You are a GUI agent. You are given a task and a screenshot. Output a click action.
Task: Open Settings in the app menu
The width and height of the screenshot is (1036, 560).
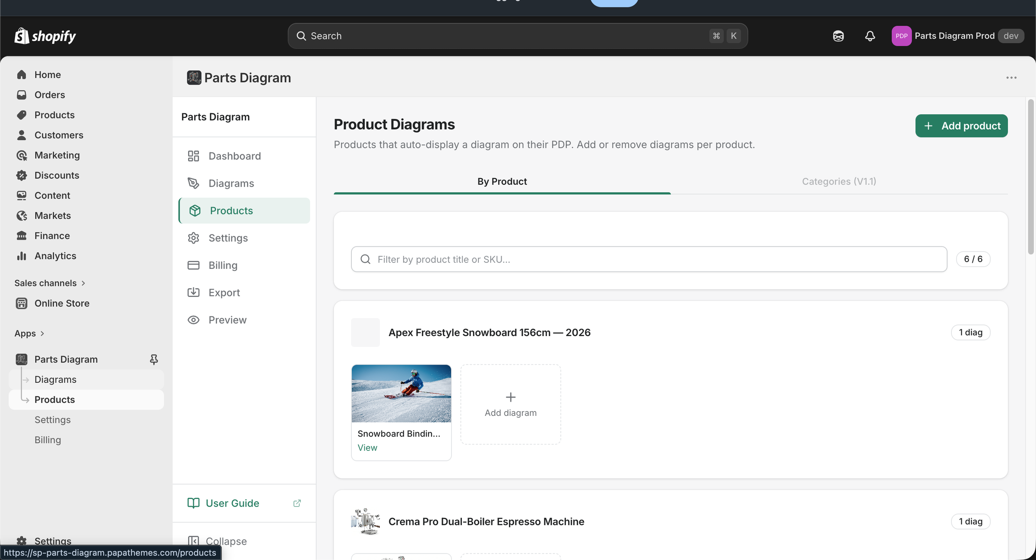(244, 238)
